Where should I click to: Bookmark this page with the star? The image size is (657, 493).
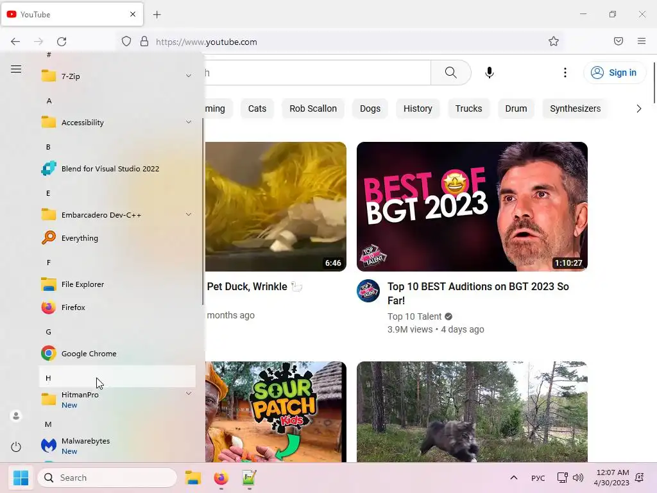click(554, 41)
